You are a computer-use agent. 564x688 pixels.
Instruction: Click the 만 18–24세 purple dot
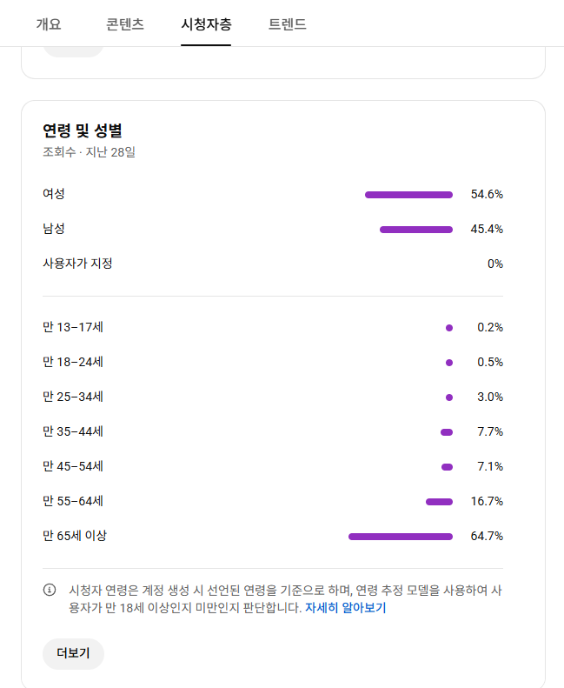(x=449, y=363)
